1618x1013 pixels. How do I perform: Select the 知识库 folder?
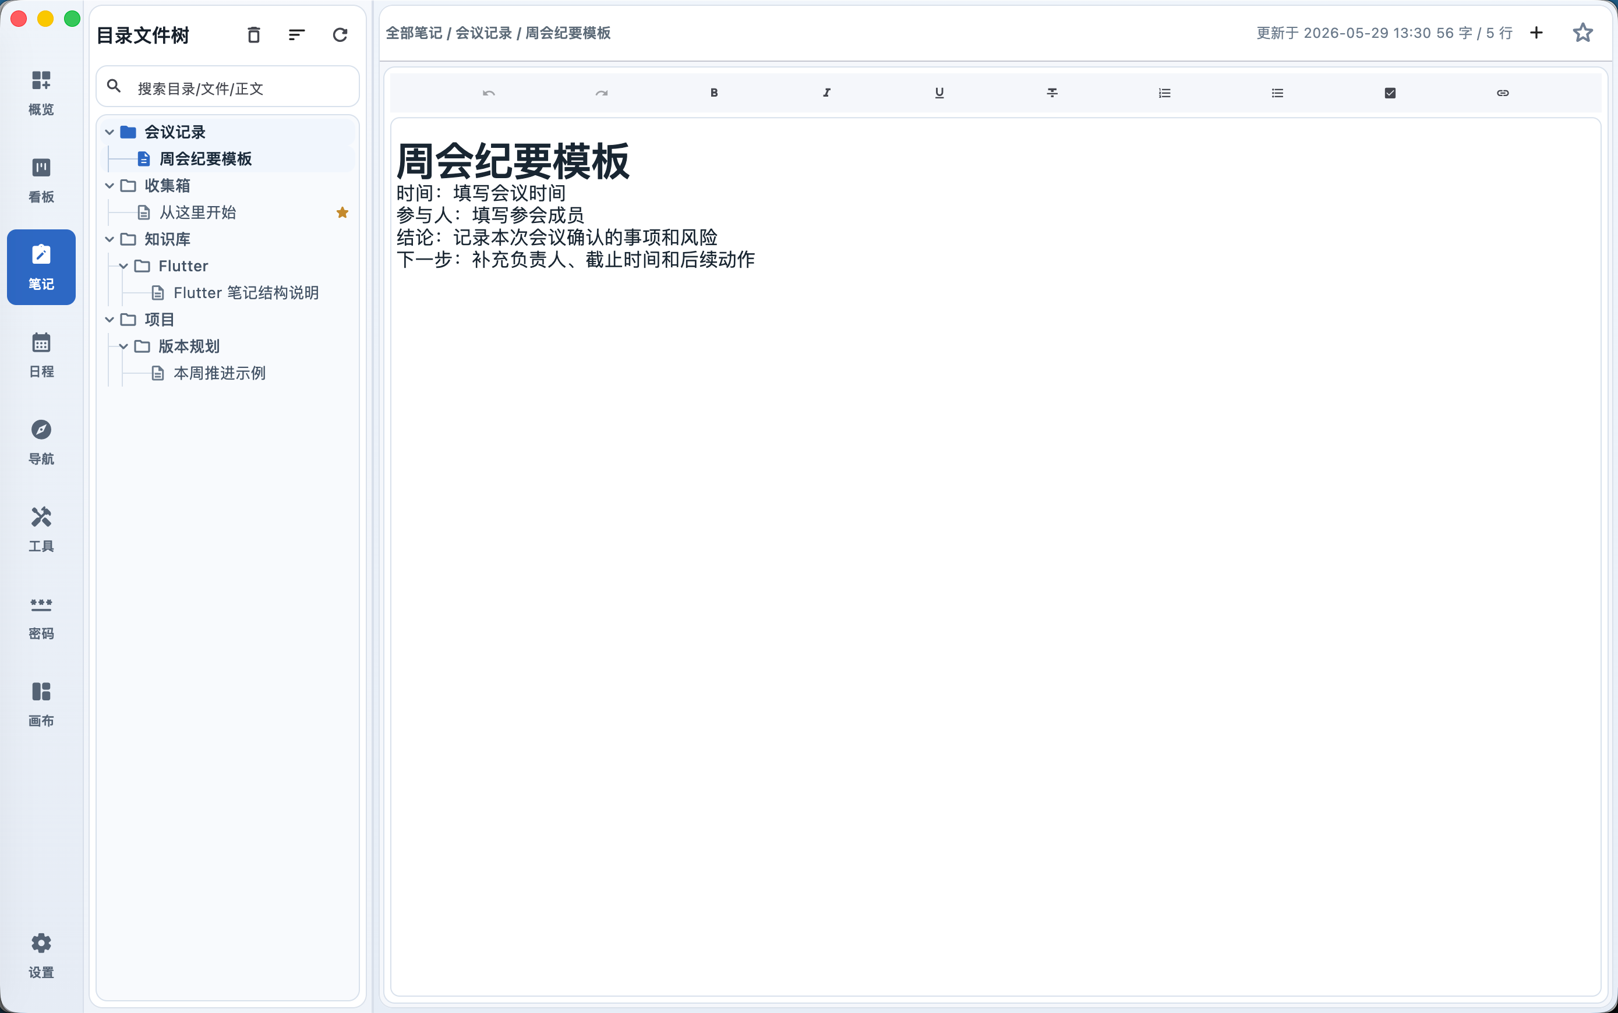[x=227, y=239]
